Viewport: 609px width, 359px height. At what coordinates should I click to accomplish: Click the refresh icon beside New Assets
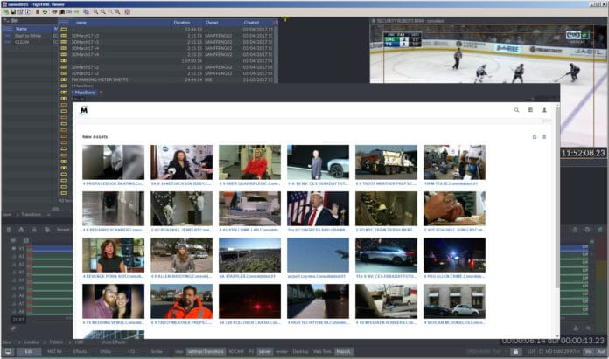click(x=534, y=137)
